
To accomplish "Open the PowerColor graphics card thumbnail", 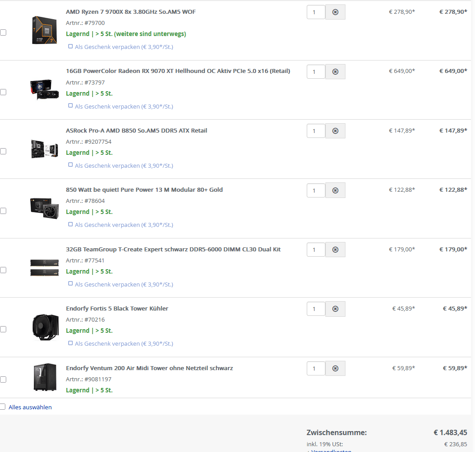I will click(x=45, y=89).
